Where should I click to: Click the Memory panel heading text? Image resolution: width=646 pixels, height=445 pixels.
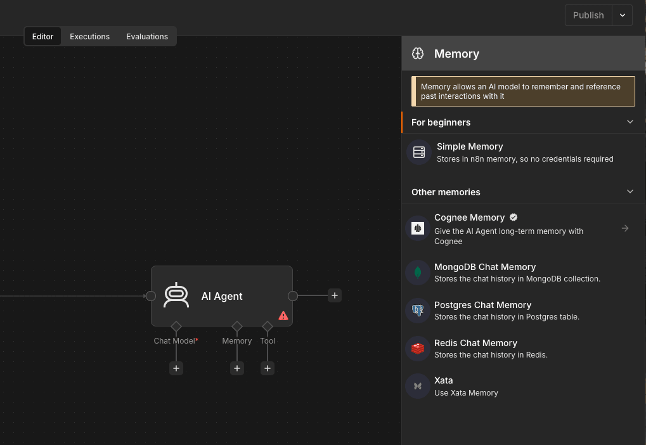pos(456,53)
